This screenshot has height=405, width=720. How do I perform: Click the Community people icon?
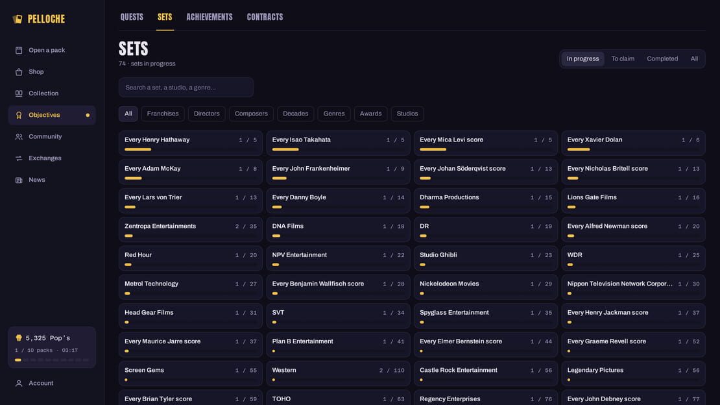[x=19, y=136]
